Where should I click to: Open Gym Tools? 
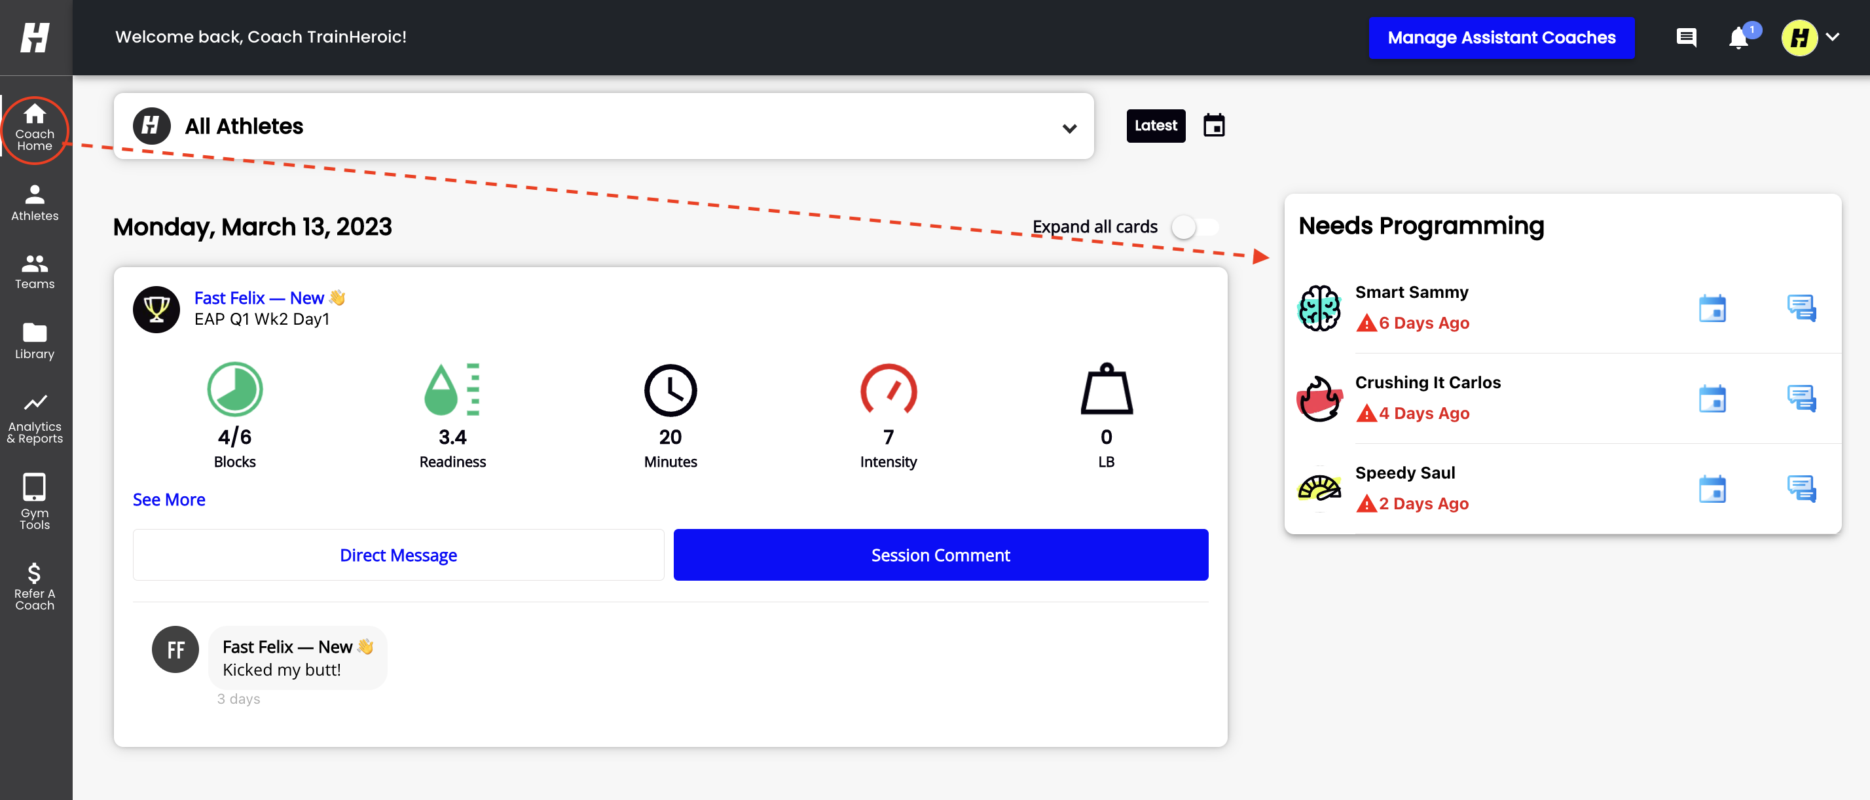(x=35, y=501)
